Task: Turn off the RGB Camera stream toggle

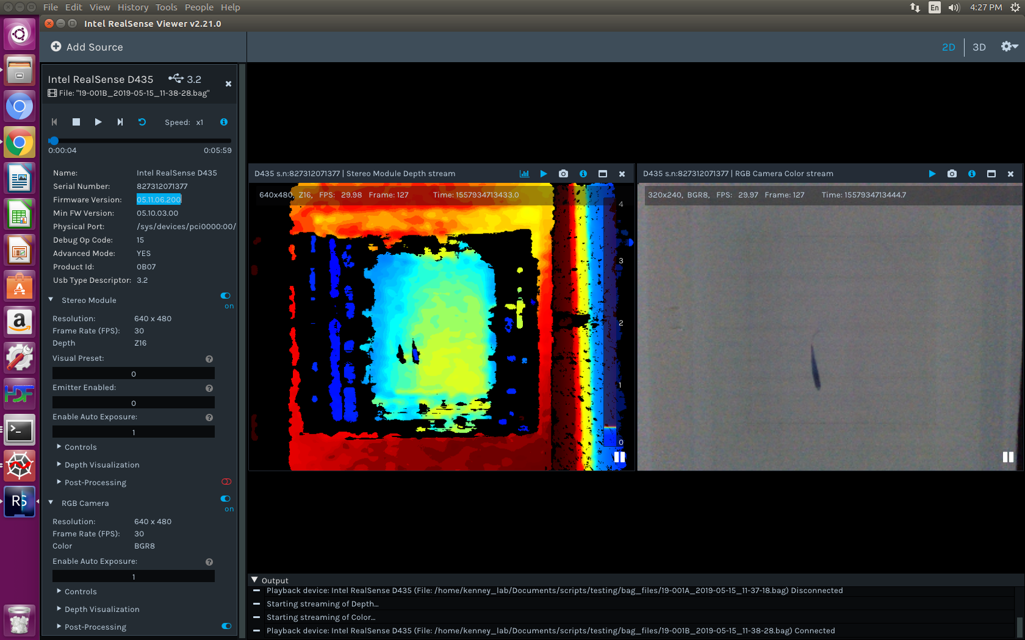Action: pos(225,499)
